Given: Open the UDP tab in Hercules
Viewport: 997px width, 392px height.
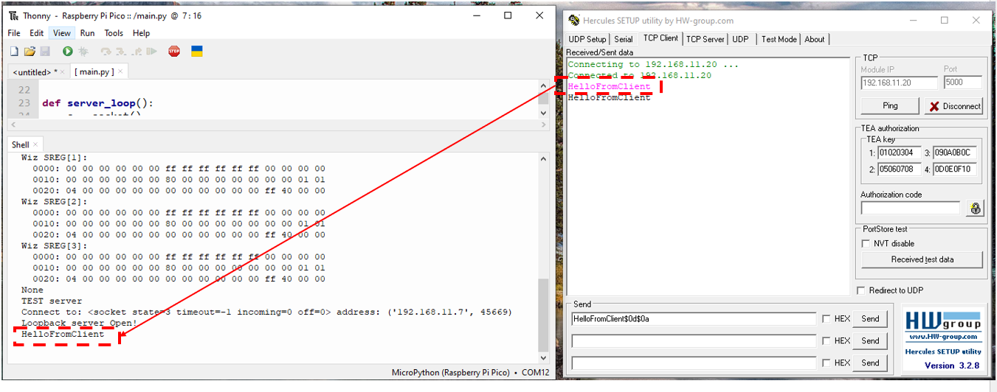Looking at the screenshot, I should coord(740,39).
